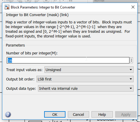Click the Apply button
The image size is (140, 122).
click(126, 114)
